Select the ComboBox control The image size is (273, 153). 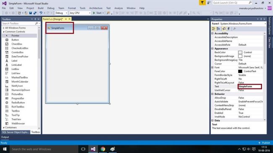pyautogui.click(x=17, y=52)
